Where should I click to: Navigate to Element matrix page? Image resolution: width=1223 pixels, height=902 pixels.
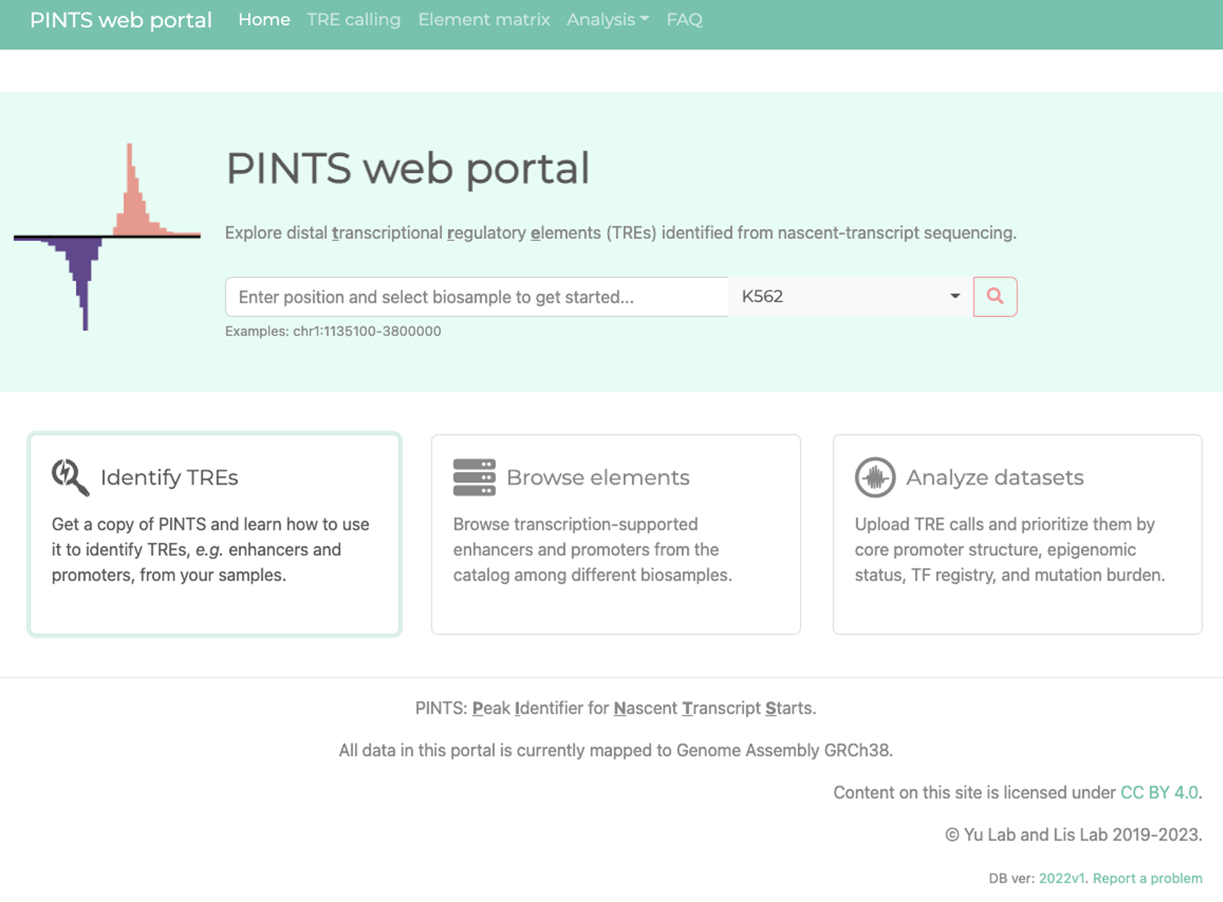tap(484, 20)
